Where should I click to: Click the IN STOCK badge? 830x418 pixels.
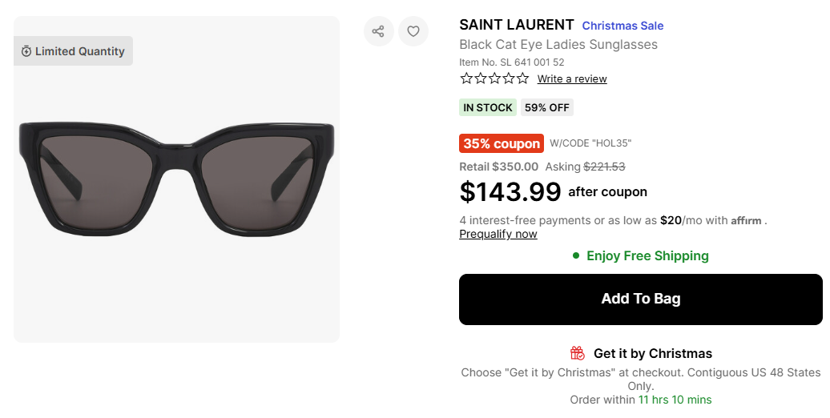coord(488,107)
